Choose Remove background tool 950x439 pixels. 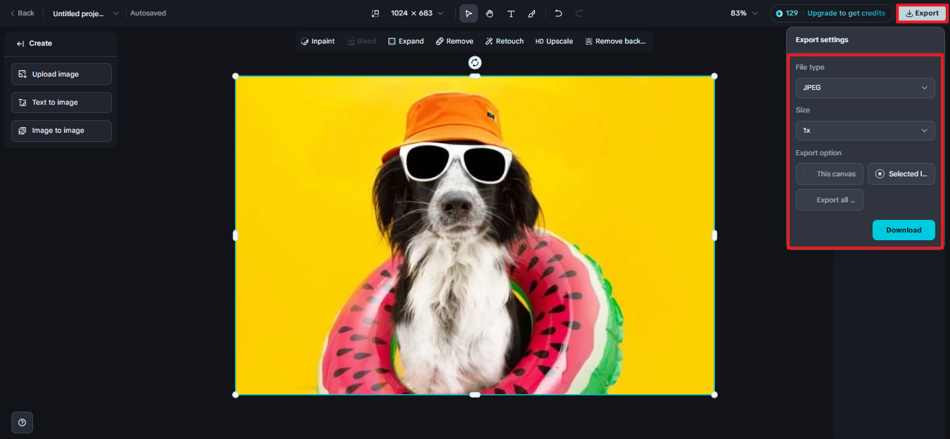point(615,41)
